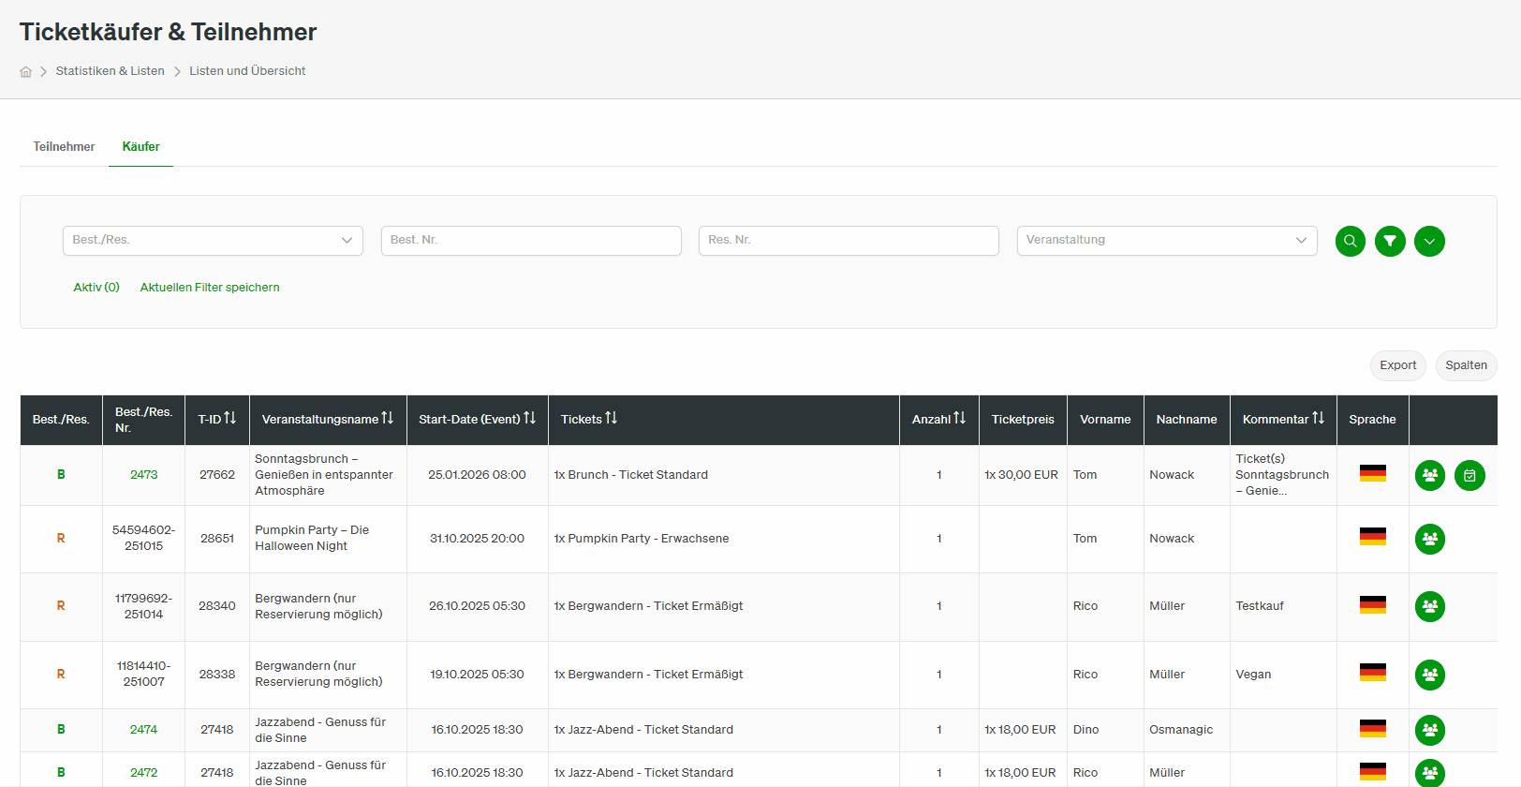Sort by T-ID column arrows

tap(229, 418)
